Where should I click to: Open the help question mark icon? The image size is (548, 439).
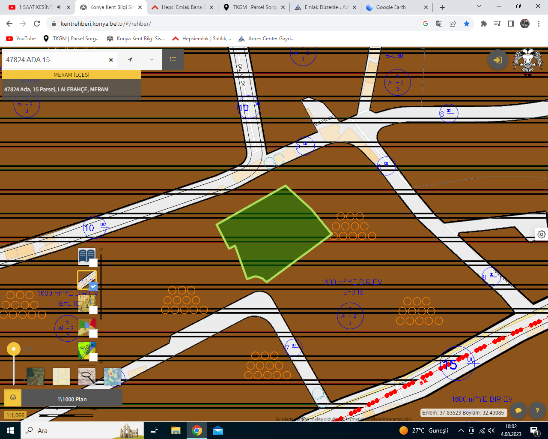click(x=537, y=410)
